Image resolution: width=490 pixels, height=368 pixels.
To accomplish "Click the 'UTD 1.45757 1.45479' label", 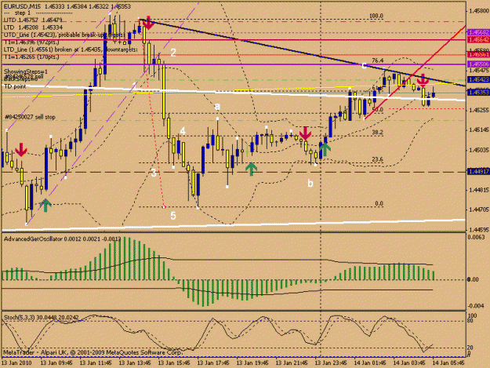I will coord(32,20).
